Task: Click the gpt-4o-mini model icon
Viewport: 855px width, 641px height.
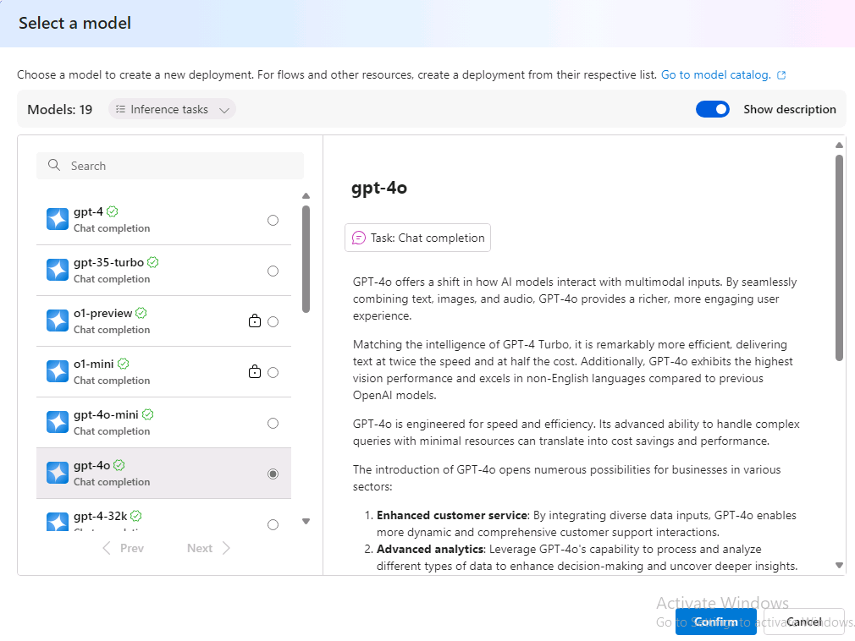Action: point(58,422)
